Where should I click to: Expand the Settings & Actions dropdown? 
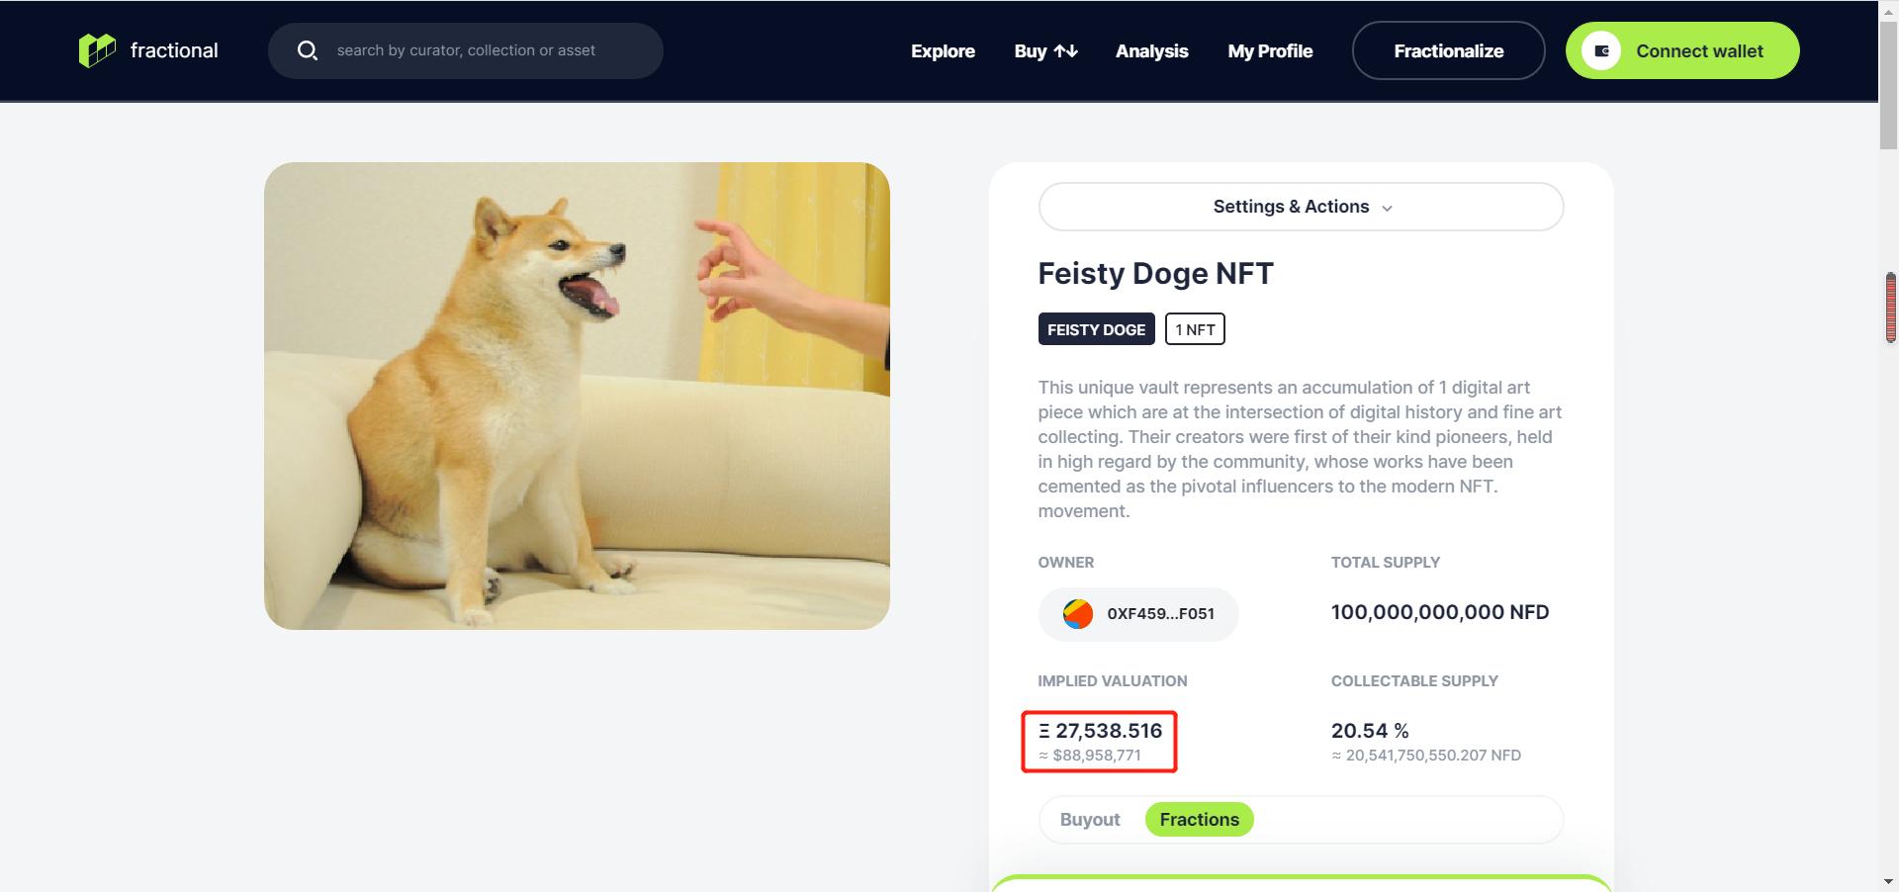pyautogui.click(x=1291, y=207)
